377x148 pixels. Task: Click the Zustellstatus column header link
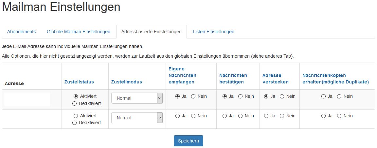tap(79, 82)
